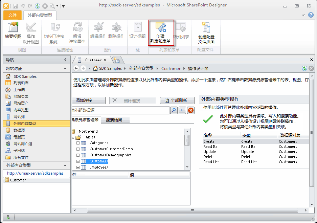The image size is (317, 223).
Task: Click the Forward navigation arrow
Action: point(83,68)
